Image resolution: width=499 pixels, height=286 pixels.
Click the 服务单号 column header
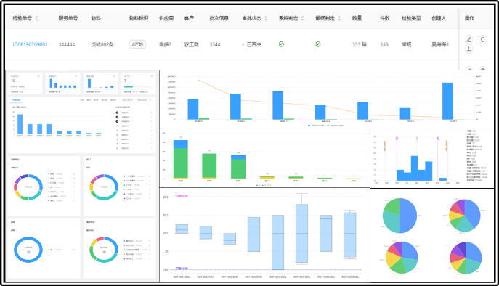click(68, 18)
